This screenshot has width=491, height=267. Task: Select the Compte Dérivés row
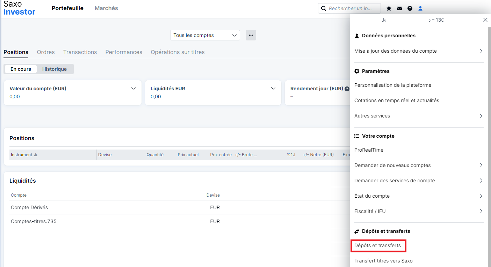180,207
